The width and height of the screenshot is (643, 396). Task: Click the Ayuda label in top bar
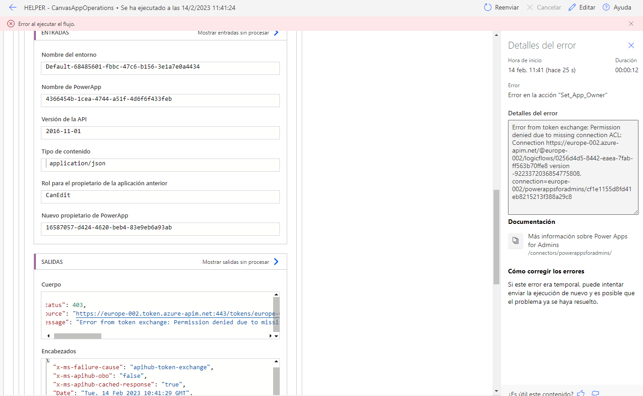622,7
